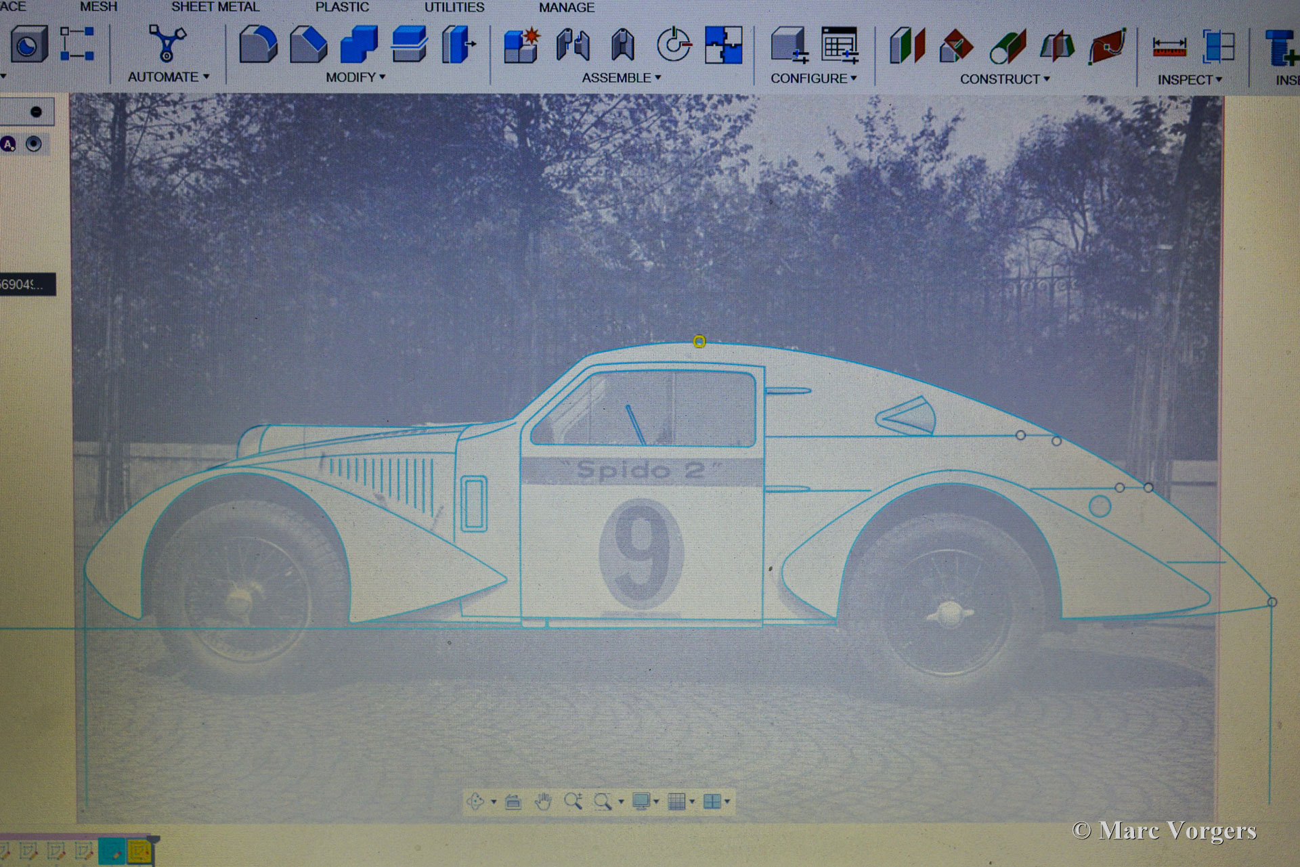Image resolution: width=1300 pixels, height=867 pixels.
Task: Click the Automate tool icon
Action: click(167, 43)
